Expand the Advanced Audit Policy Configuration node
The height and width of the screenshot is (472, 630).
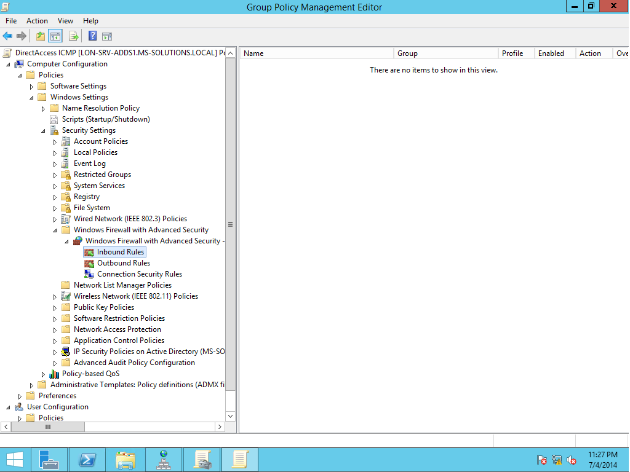(55, 363)
